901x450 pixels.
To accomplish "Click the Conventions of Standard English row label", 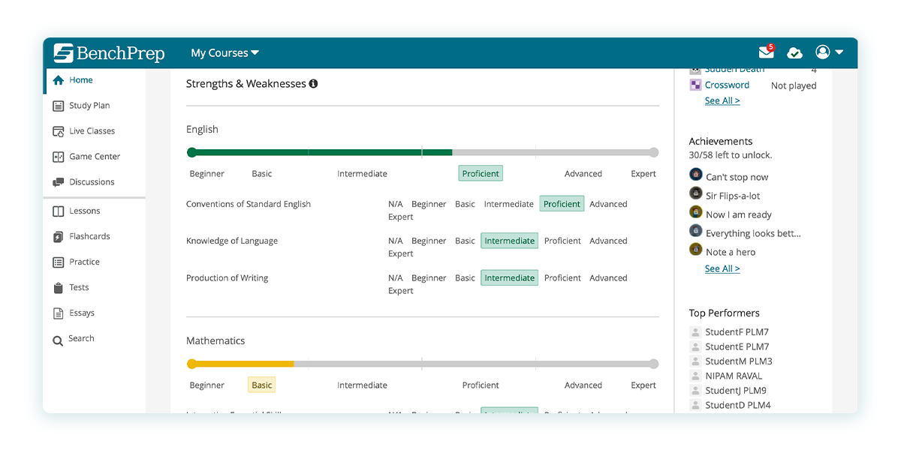I will click(249, 204).
